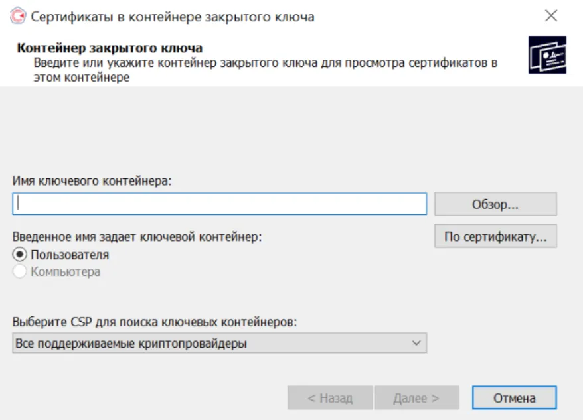Screen dimensions: 583x420
Task: Expand the dropdown arrow for cryptoproviders list
Action: click(x=416, y=343)
